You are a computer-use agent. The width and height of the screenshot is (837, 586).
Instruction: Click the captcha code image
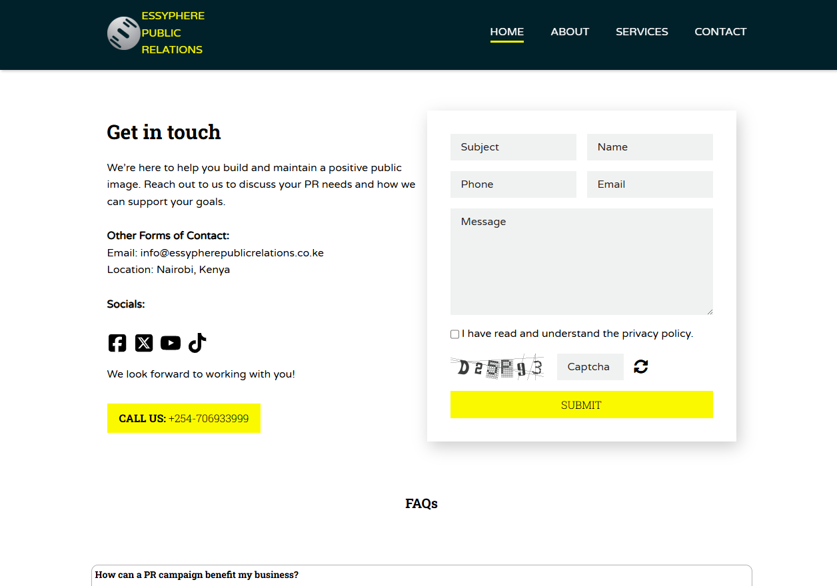496,367
